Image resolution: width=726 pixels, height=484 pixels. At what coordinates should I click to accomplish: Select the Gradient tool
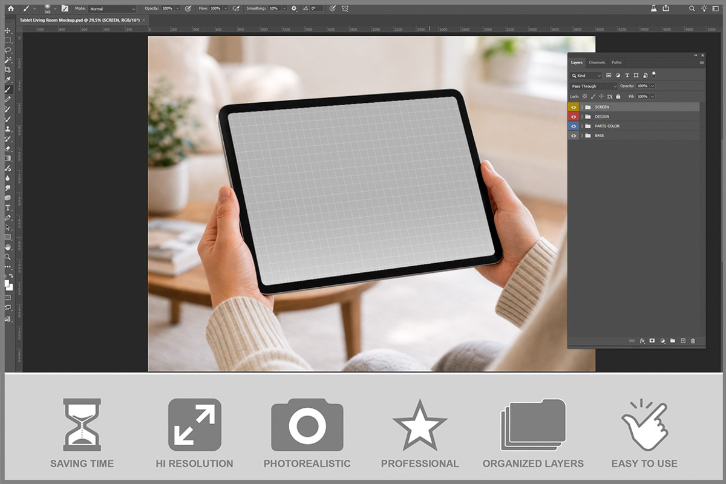point(8,158)
